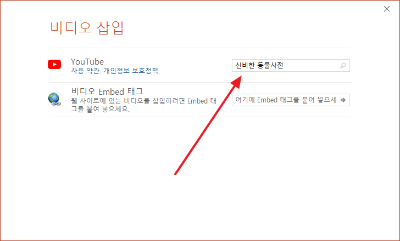Screen dimensions: 400x241
Task: Click the YouTube label text
Action: coord(87,61)
